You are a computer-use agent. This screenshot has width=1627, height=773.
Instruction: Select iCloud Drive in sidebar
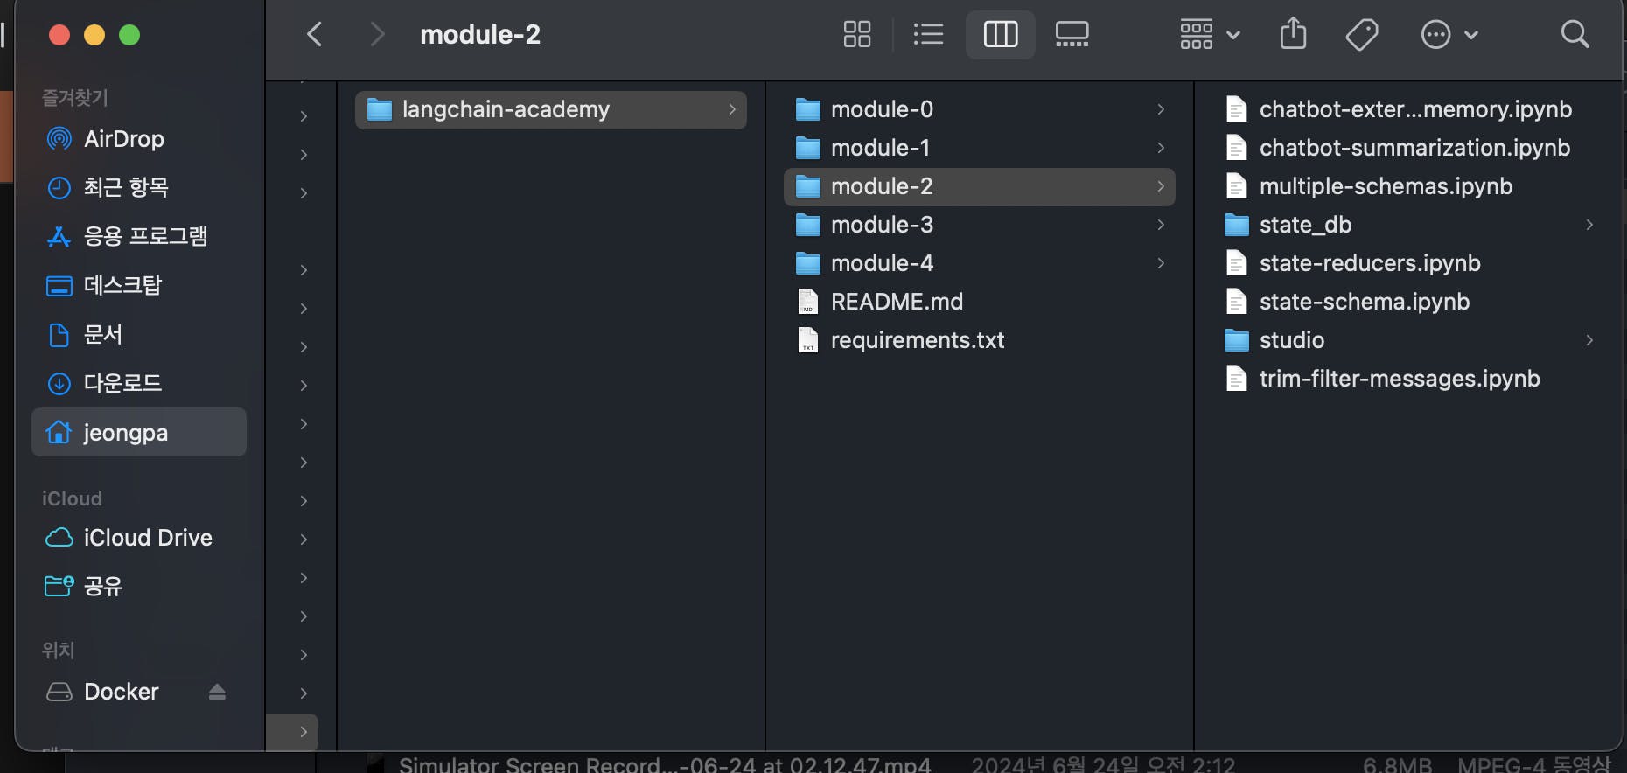pos(147,538)
